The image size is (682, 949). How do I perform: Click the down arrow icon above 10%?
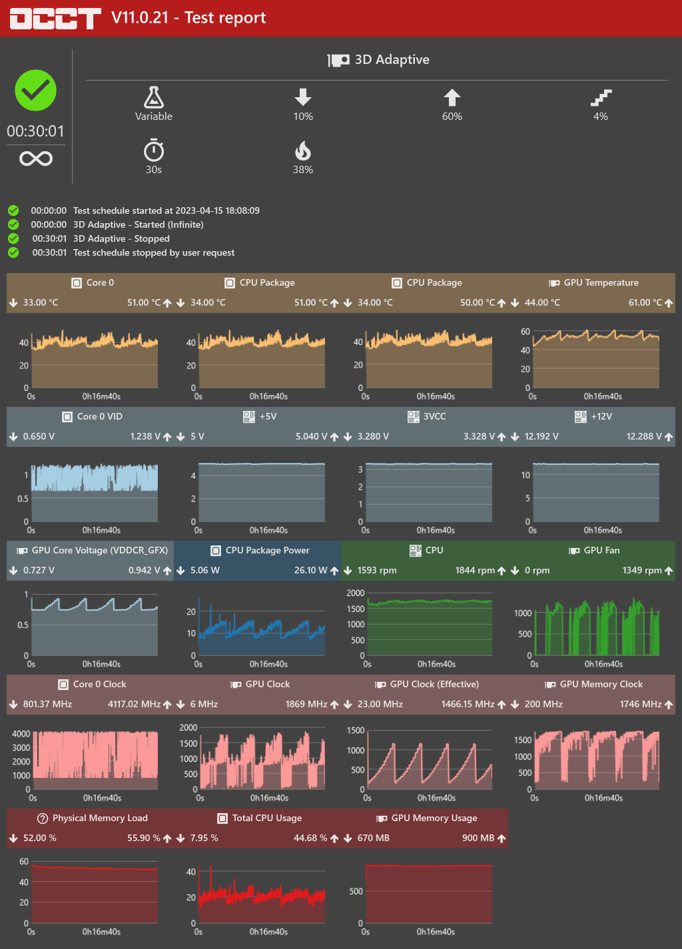tap(303, 97)
